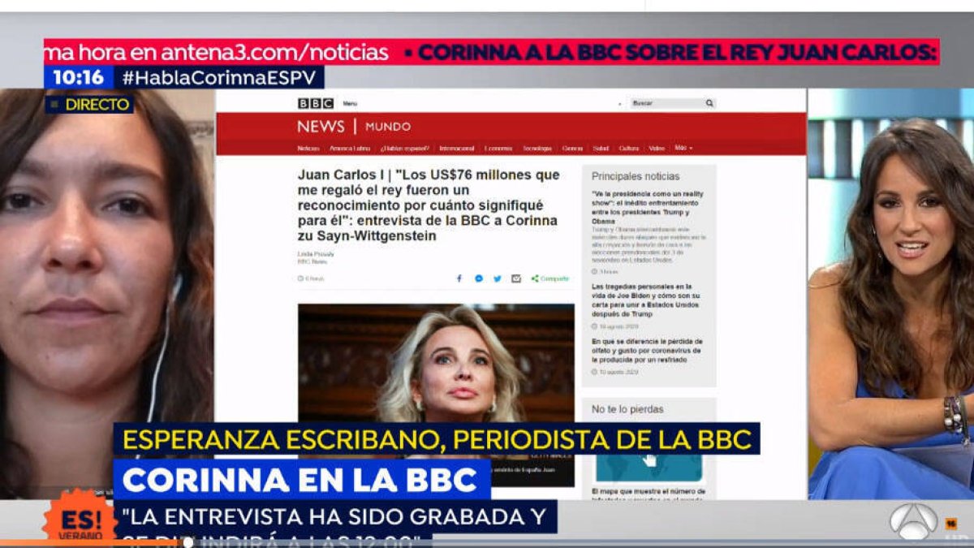This screenshot has width=974, height=548.
Task: Open the Trump y Obama reality show story
Action: point(649,207)
